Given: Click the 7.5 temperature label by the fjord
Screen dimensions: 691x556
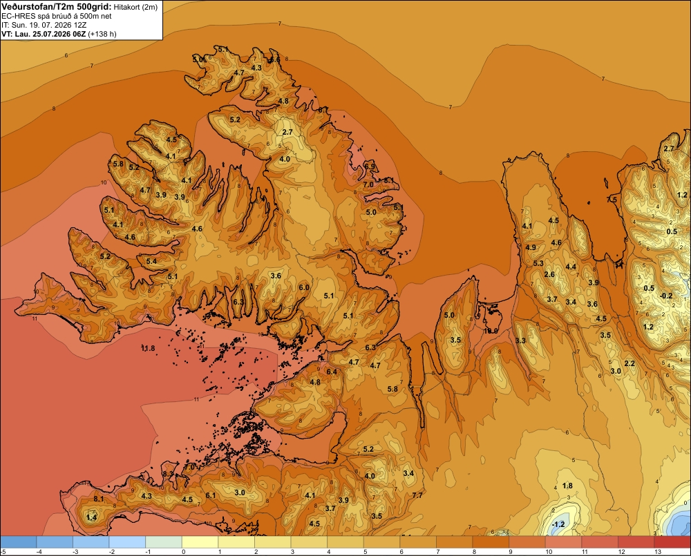Looking at the screenshot, I should click(612, 200).
